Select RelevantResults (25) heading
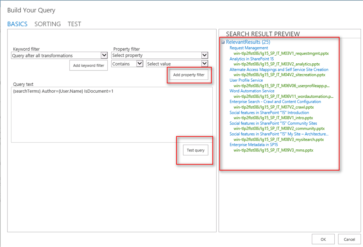This screenshot has width=363, height=247. pyautogui.click(x=248, y=42)
